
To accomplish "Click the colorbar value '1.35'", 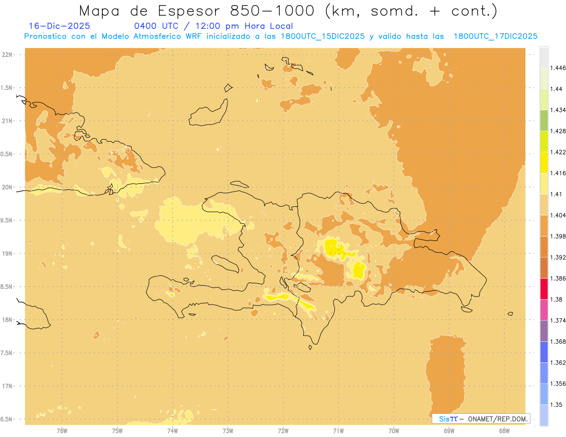I will (x=556, y=404).
